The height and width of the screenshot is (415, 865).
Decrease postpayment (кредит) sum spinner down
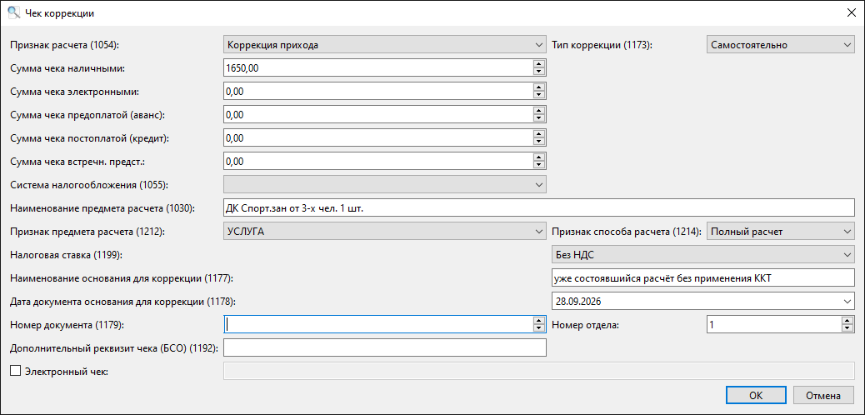pos(538,142)
